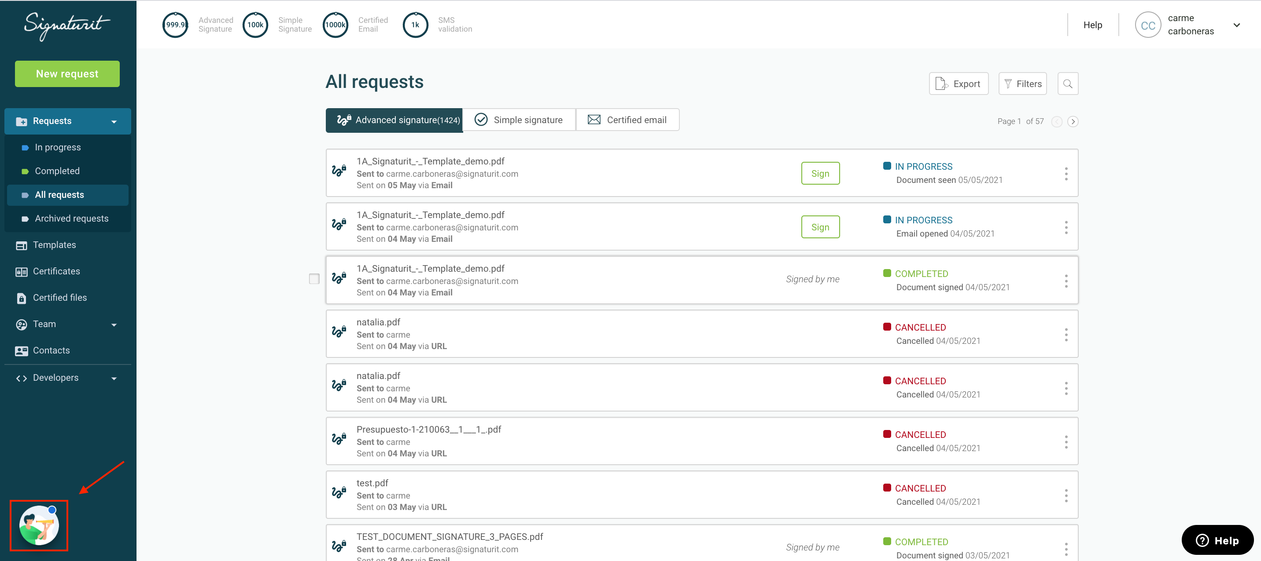Click the Contacts card icon
This screenshot has width=1261, height=561.
tap(22, 351)
